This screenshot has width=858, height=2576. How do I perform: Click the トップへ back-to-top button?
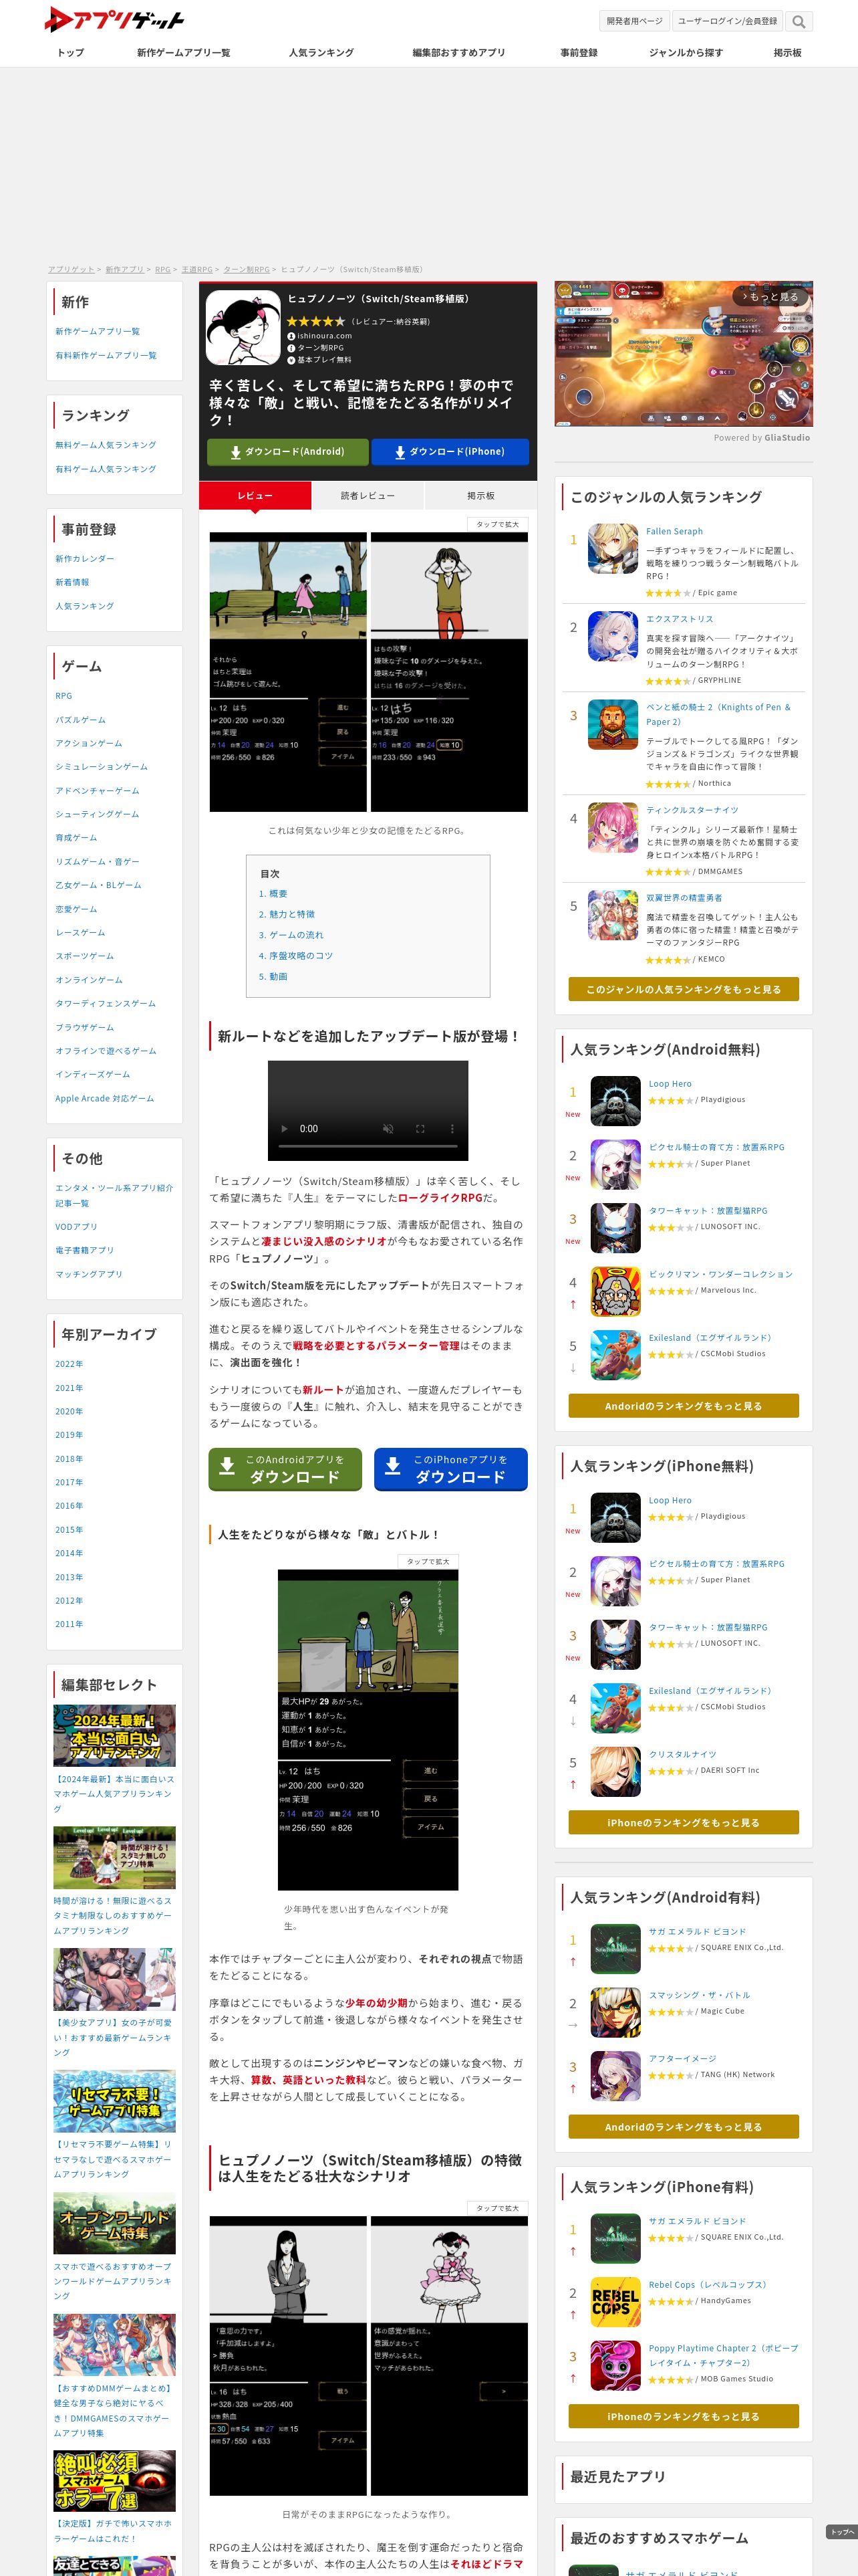click(x=841, y=2532)
